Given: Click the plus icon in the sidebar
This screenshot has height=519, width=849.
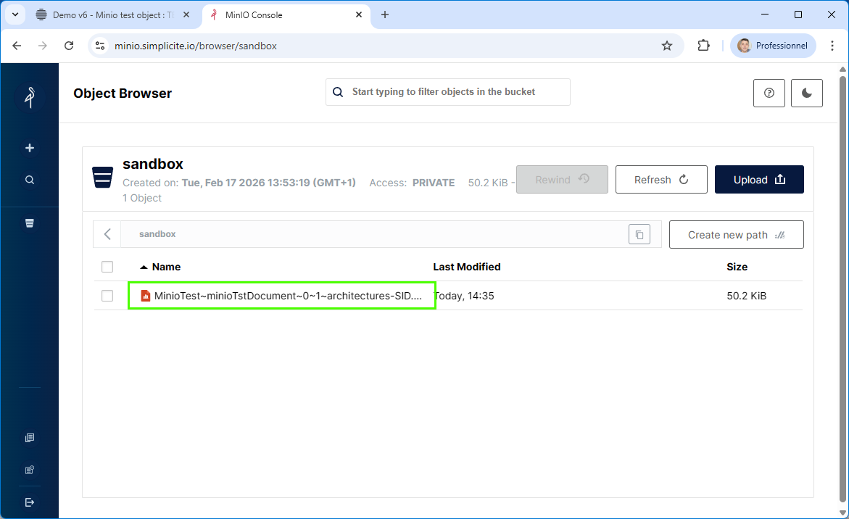Looking at the screenshot, I should (30, 148).
